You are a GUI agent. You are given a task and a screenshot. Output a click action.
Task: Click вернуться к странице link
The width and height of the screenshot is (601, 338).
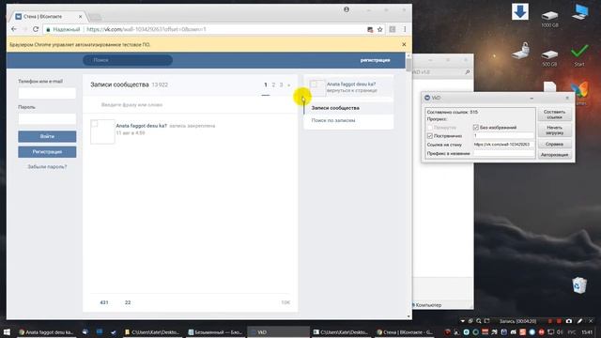352,90
